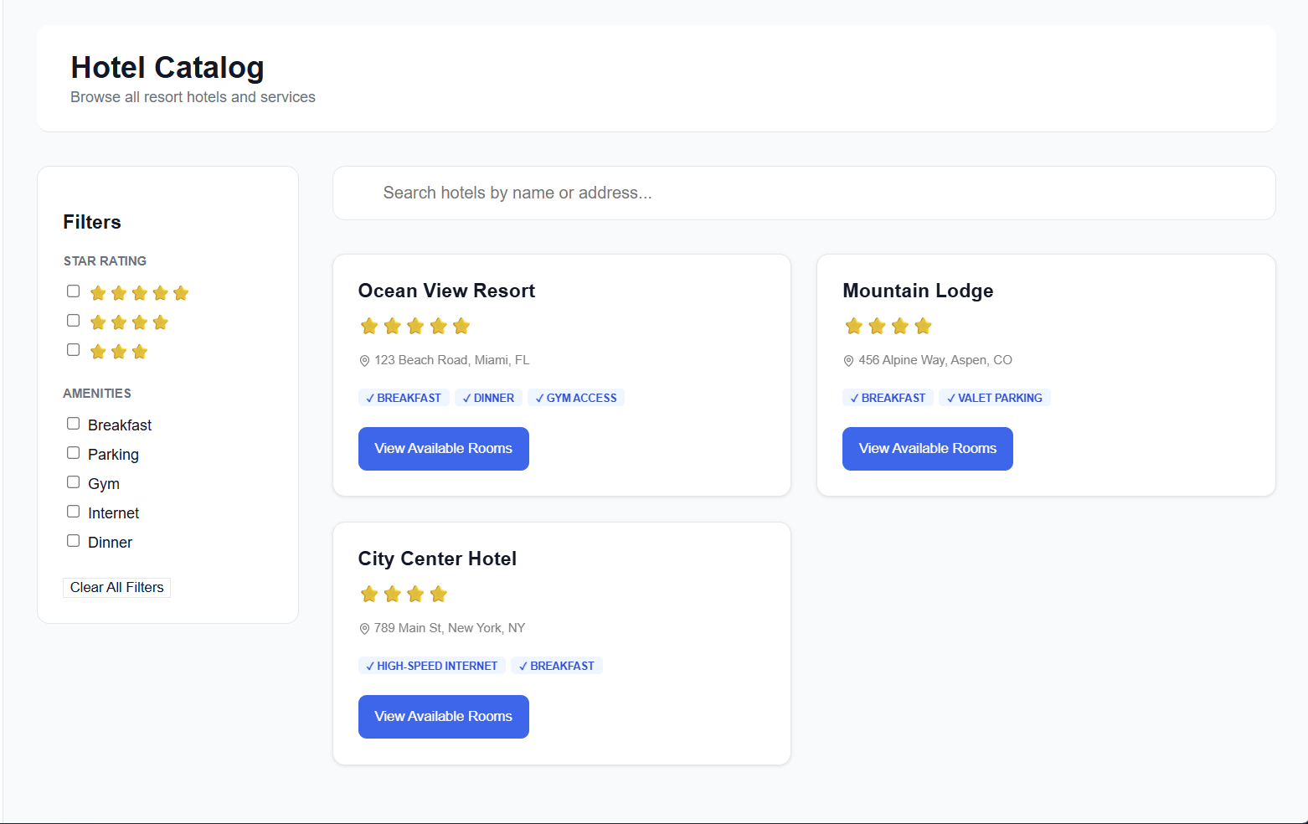Click the star rating under Ocean View Resort

coord(415,326)
